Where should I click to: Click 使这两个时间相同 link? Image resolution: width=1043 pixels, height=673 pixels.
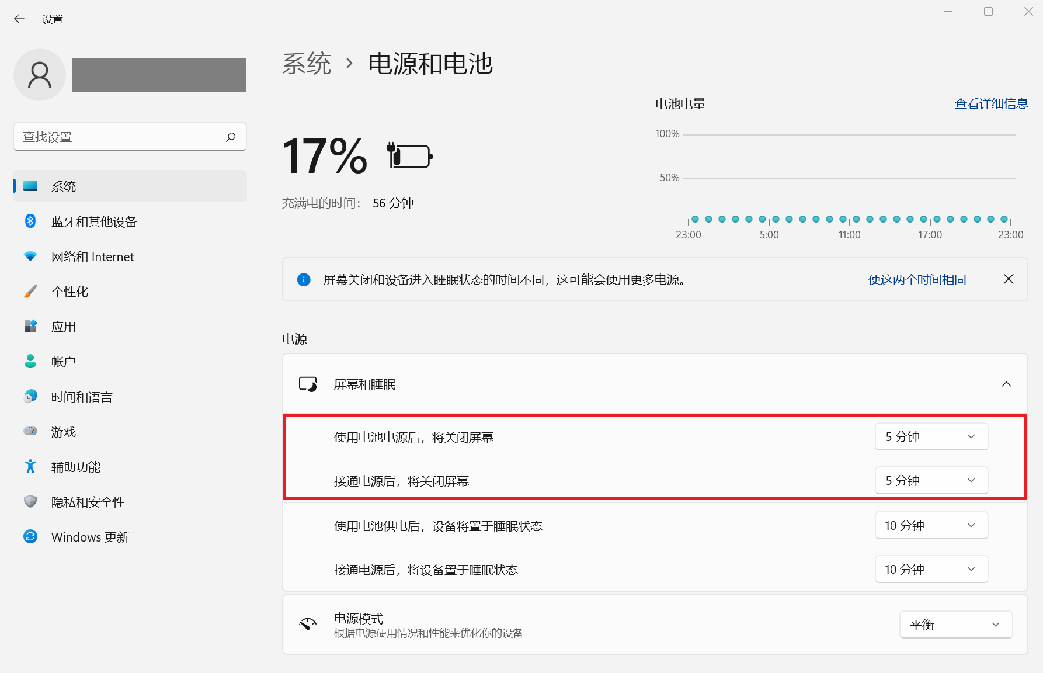tap(916, 279)
